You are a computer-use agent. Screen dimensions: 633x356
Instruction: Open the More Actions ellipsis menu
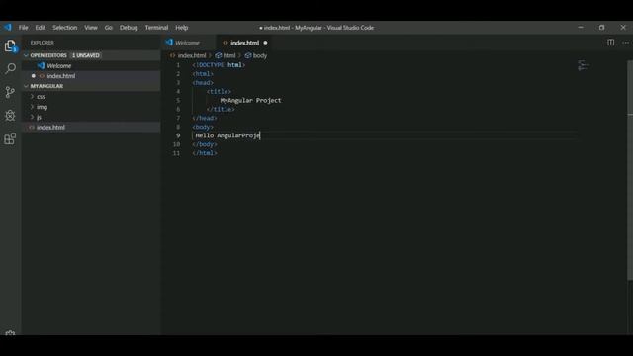pyautogui.click(x=625, y=43)
